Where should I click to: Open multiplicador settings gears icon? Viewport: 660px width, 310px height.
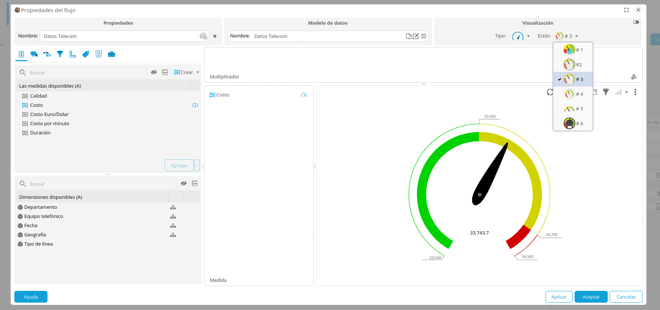click(x=633, y=77)
